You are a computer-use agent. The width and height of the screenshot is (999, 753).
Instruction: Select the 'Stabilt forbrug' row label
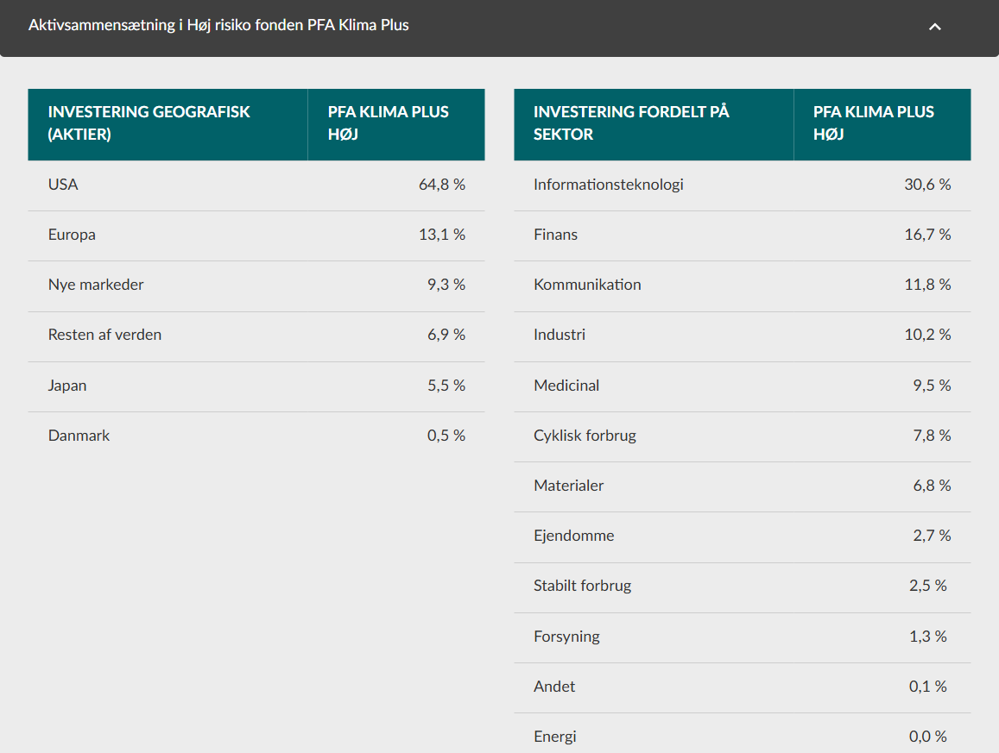[582, 587]
